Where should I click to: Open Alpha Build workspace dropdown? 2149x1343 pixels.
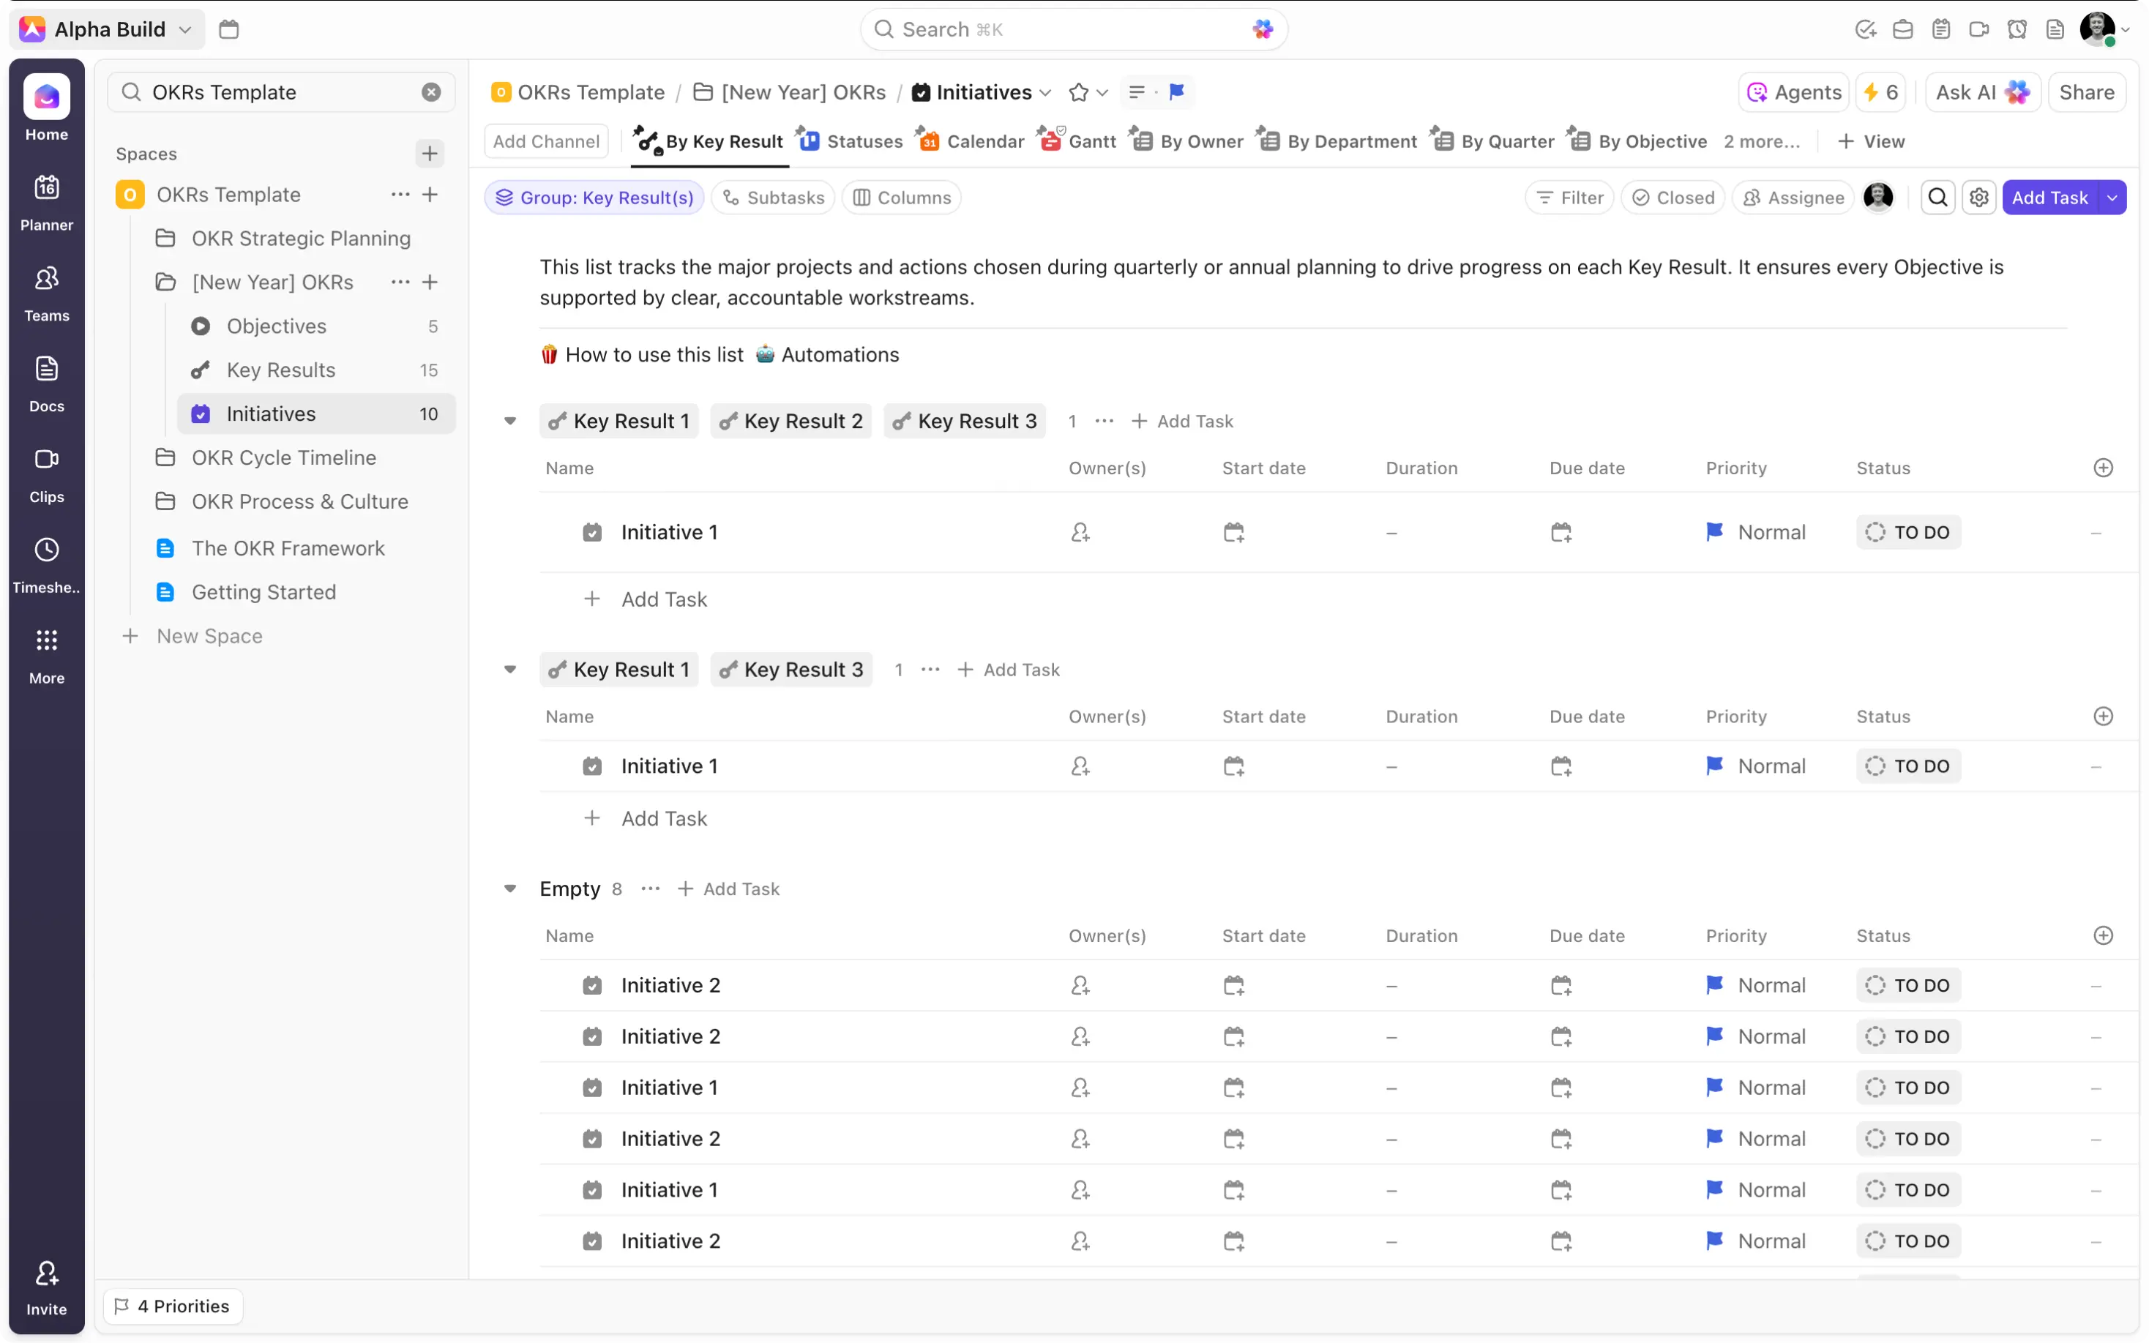tap(108, 29)
